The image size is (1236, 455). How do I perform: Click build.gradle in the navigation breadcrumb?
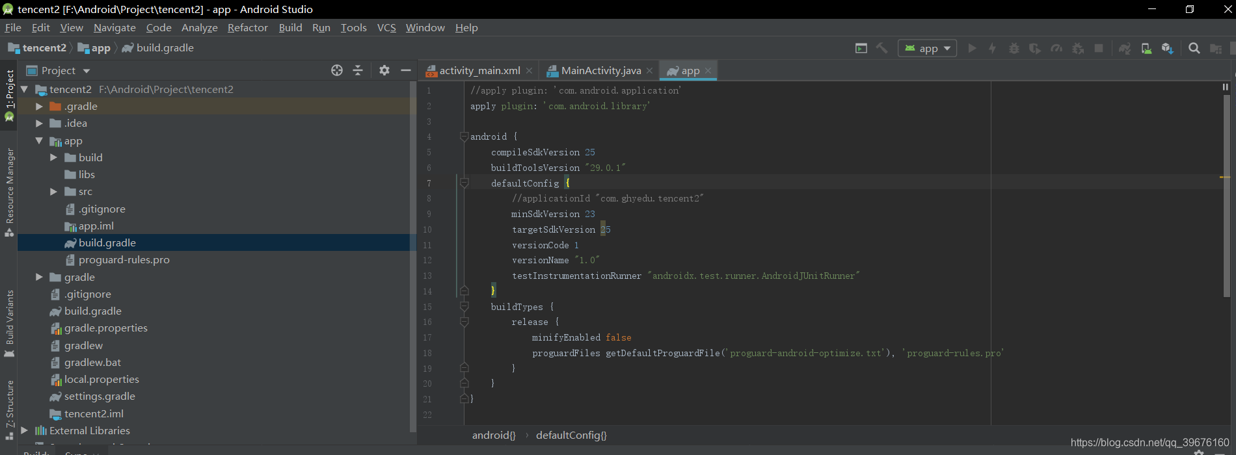pos(158,48)
